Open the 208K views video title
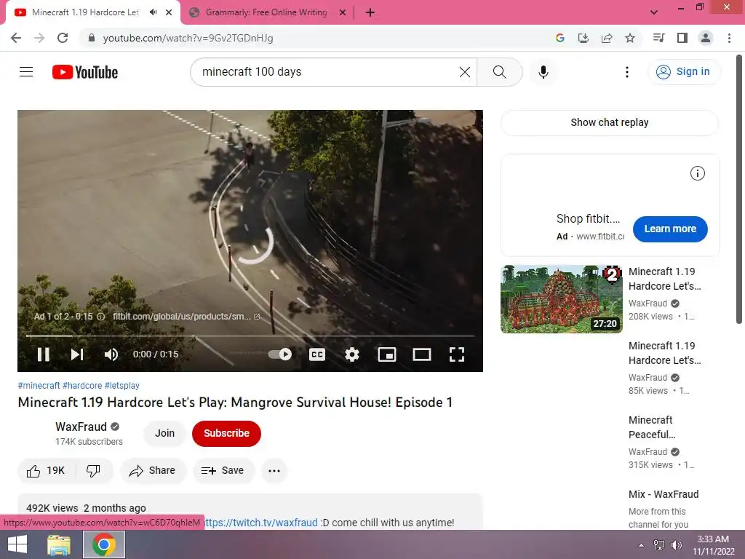Viewport: 745px width, 559px height. pyautogui.click(x=665, y=279)
